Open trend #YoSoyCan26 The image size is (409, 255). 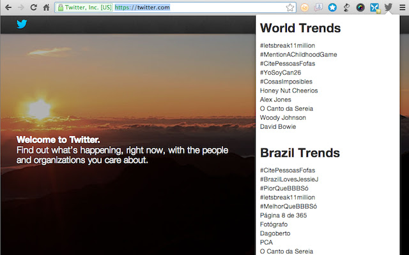point(281,73)
